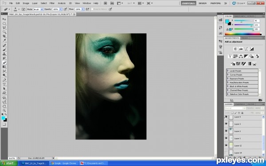Click the Essentials workspace button
This screenshot has width=266, height=166.
click(x=188, y=3)
